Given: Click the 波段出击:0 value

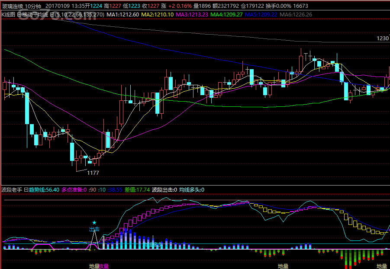Looking at the screenshot, I should coord(164,190).
